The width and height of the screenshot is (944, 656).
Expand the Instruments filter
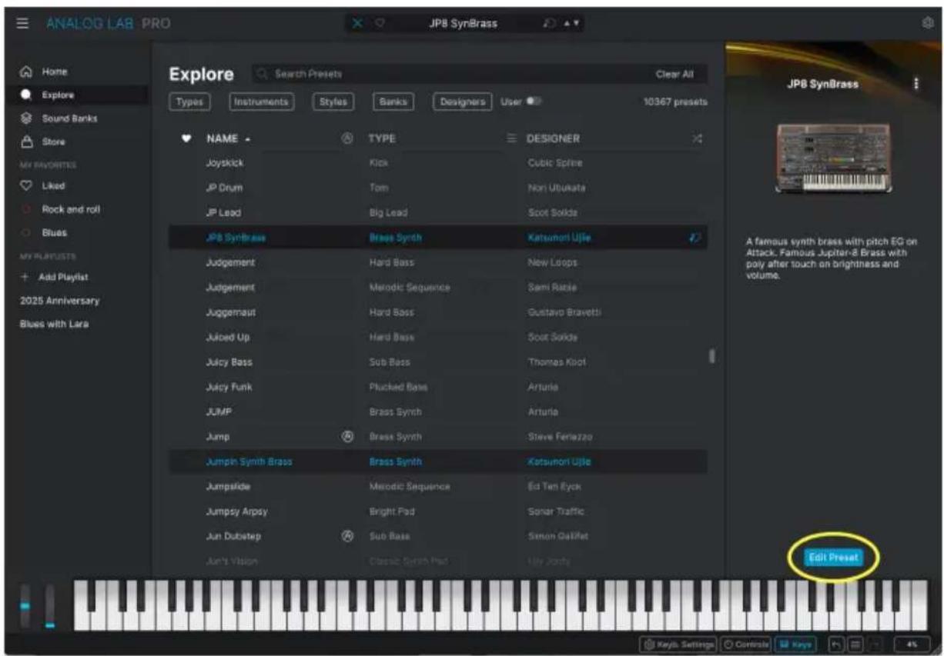coord(261,102)
